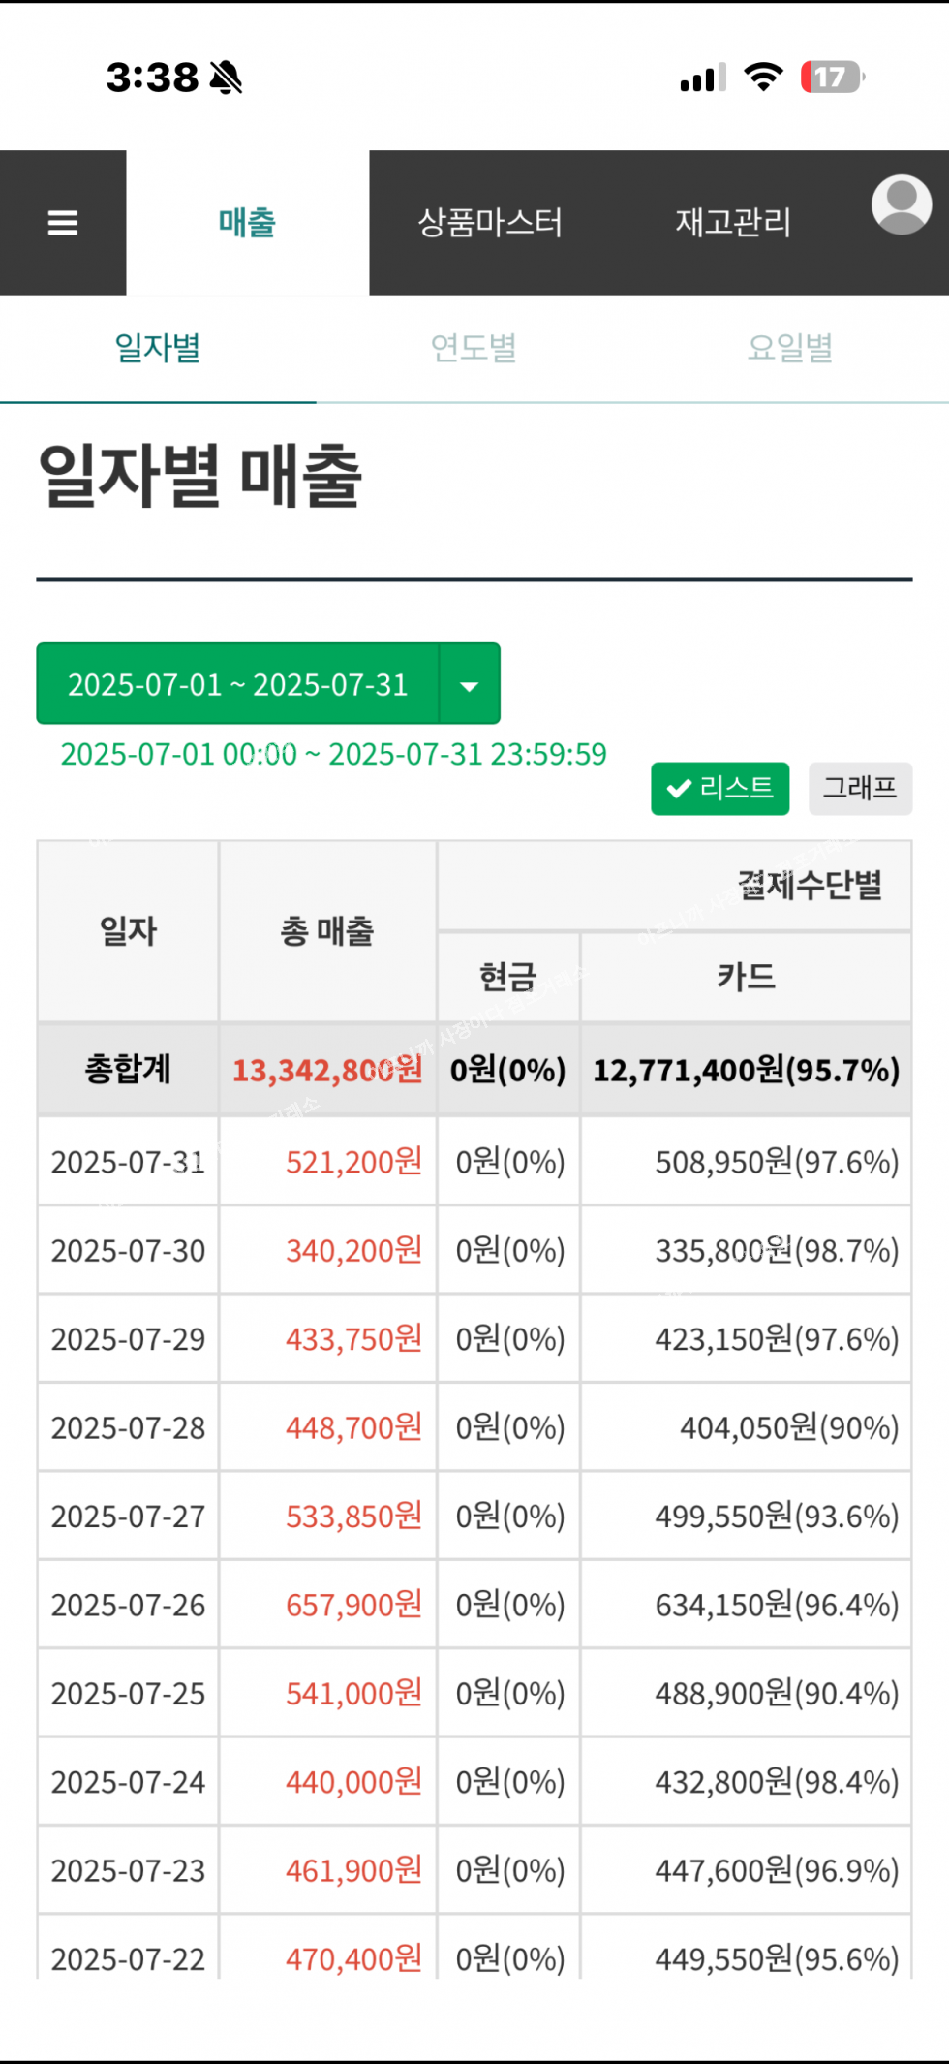Switch to 리스트 view

tap(719, 788)
